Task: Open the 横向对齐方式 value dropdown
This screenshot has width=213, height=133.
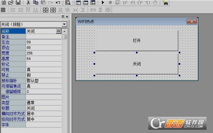Action: (43, 114)
